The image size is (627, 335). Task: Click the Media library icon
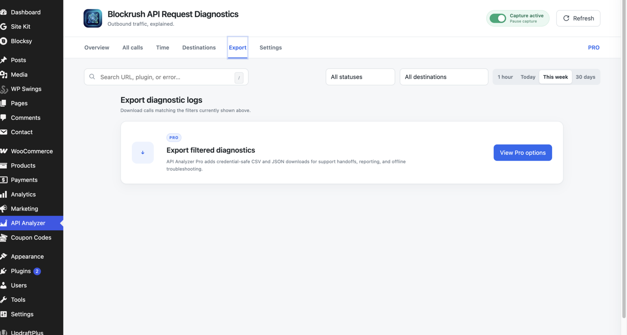[x=4, y=74]
